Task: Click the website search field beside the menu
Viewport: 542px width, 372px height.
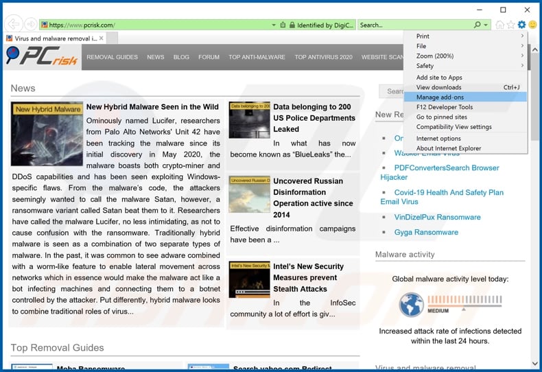Action: tap(391, 91)
